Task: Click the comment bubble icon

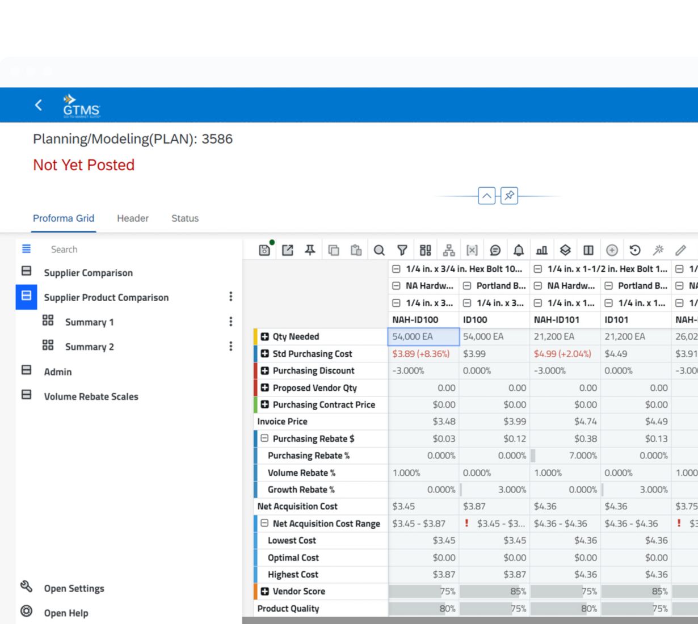Action: pyautogui.click(x=495, y=250)
